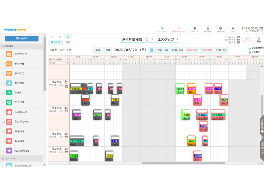Uncheck the top checkbox above timeline
This screenshot has height=191, width=264.
click(250, 48)
